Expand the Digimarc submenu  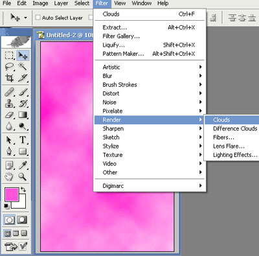150,186
